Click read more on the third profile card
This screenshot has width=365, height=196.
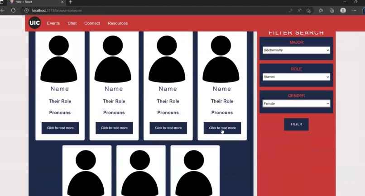point(168,128)
